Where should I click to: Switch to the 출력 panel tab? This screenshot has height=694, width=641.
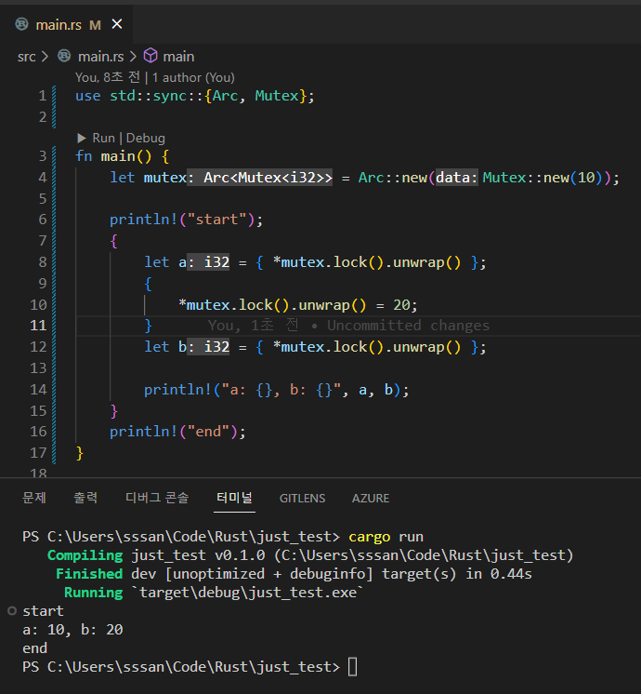pos(85,498)
